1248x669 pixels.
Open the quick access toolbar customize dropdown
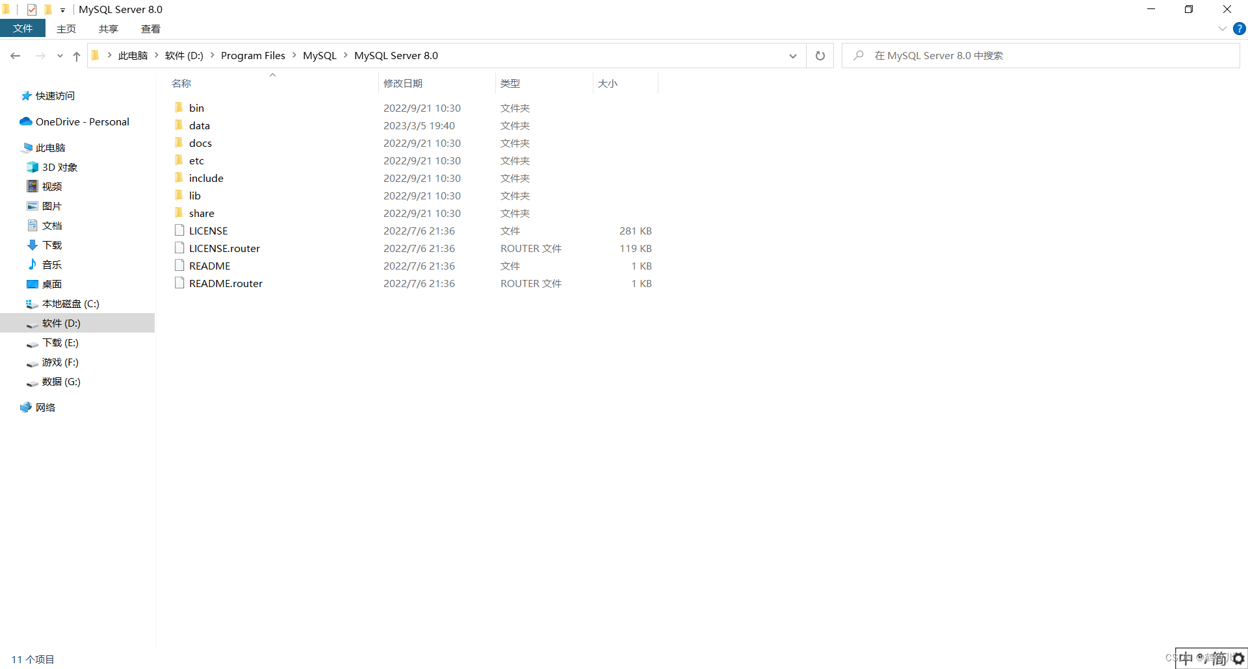click(x=62, y=10)
